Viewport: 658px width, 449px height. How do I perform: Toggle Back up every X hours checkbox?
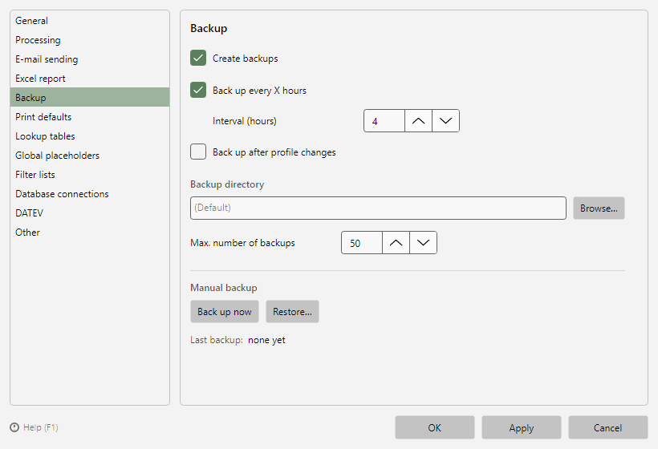click(x=198, y=90)
